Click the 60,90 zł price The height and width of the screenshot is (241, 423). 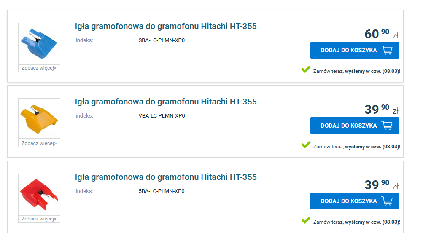click(377, 34)
